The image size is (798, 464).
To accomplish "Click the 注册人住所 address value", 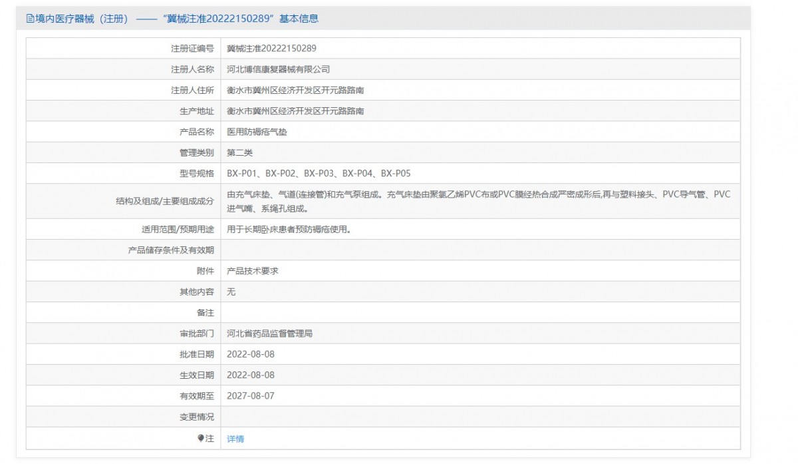I will pyautogui.click(x=295, y=91).
